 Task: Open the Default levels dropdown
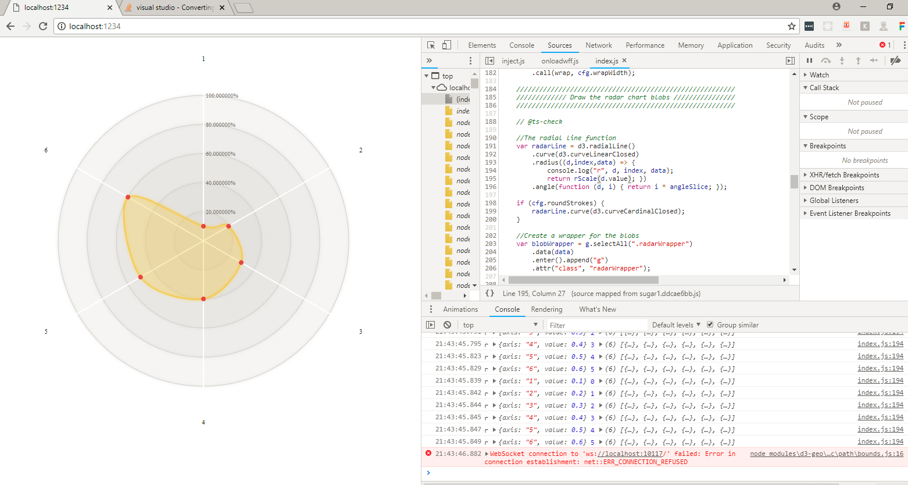676,325
